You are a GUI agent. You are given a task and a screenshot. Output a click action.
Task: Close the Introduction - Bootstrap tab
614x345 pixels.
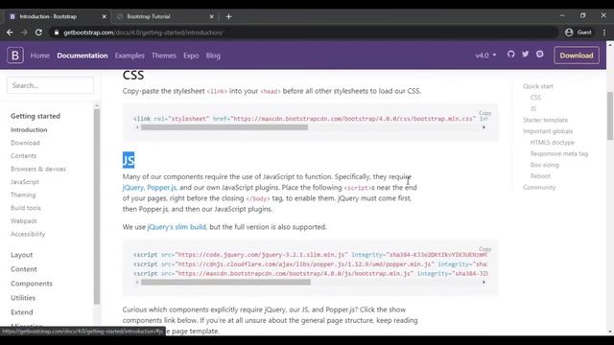105,16
